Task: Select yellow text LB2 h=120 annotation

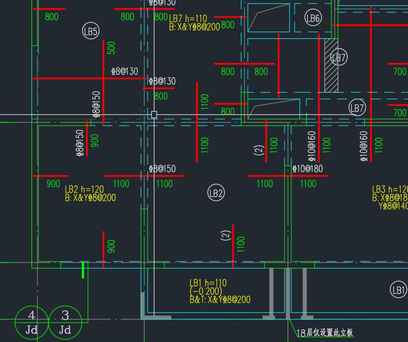Action: pos(85,189)
